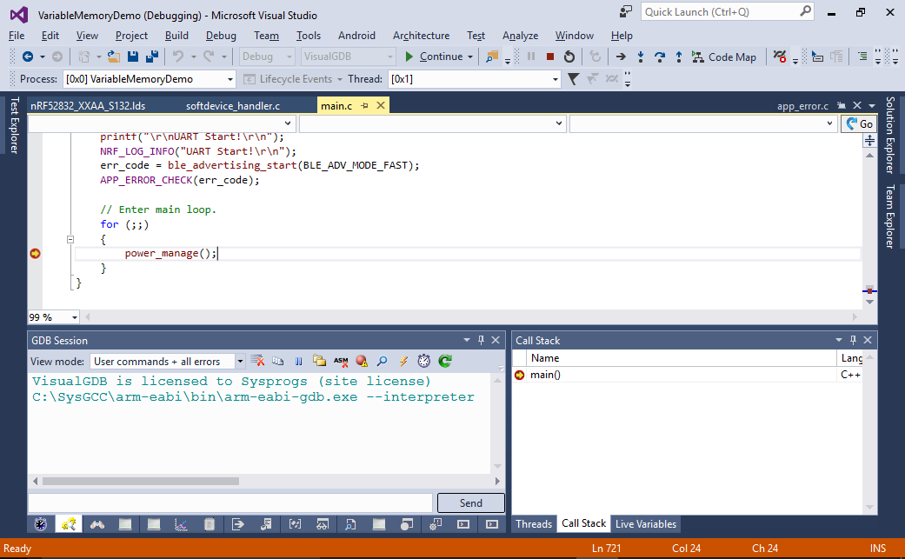Pin the main.c tab
Image resolution: width=905 pixels, height=559 pixels.
(364, 105)
